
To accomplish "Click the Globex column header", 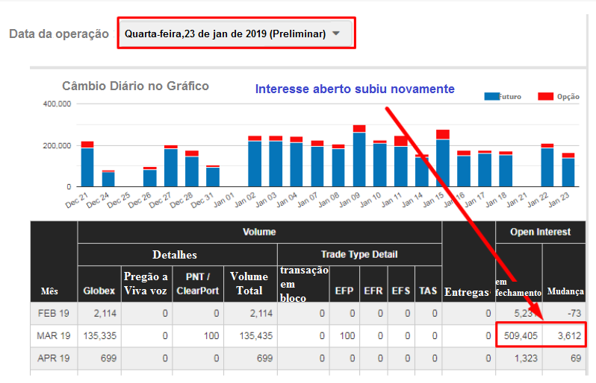I will [99, 291].
